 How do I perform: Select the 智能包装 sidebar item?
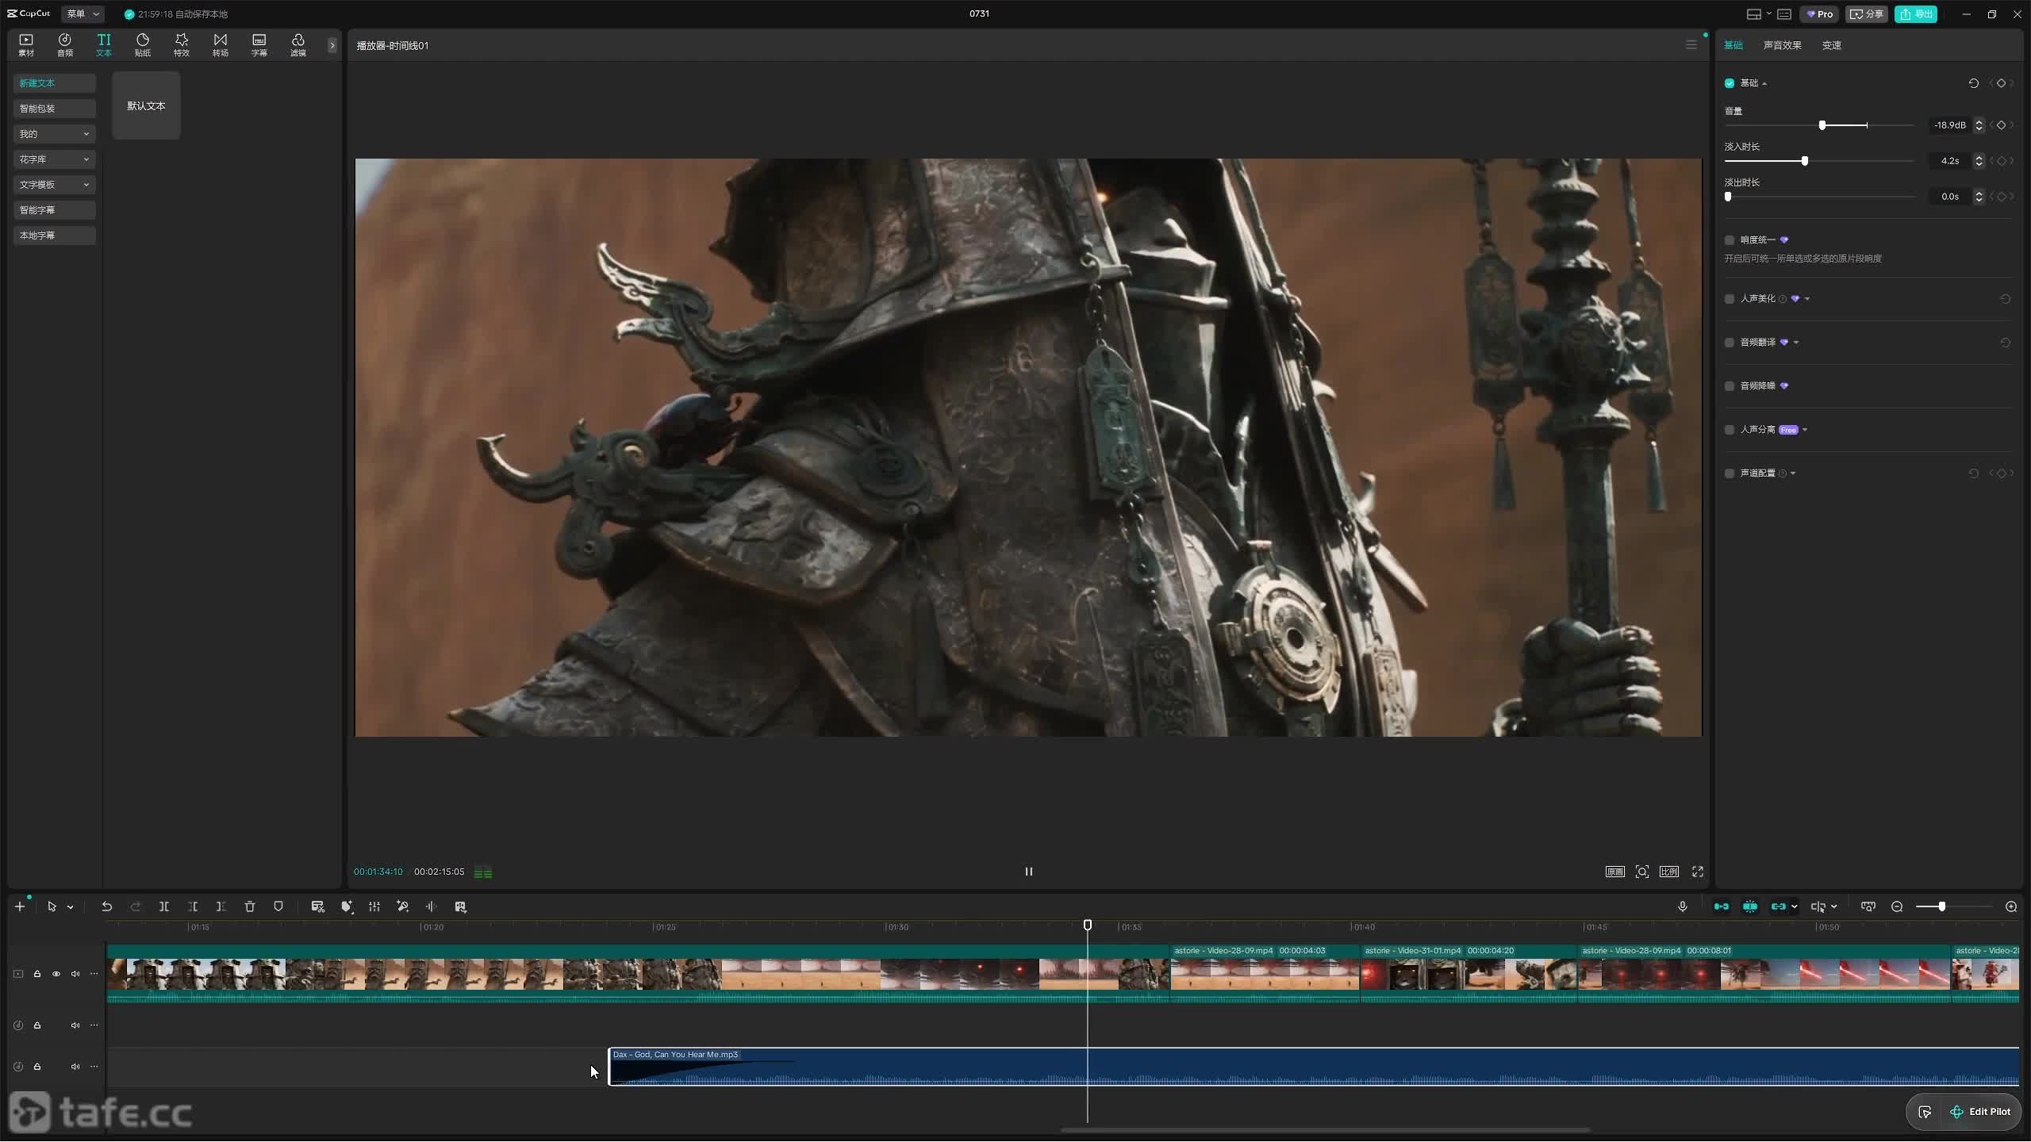point(54,109)
